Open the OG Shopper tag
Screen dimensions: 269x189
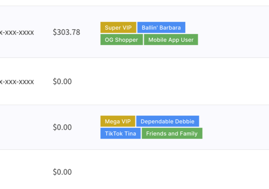[121, 40]
